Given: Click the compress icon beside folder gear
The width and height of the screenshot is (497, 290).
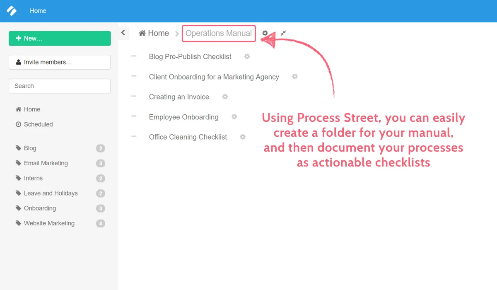Looking at the screenshot, I should click(283, 33).
